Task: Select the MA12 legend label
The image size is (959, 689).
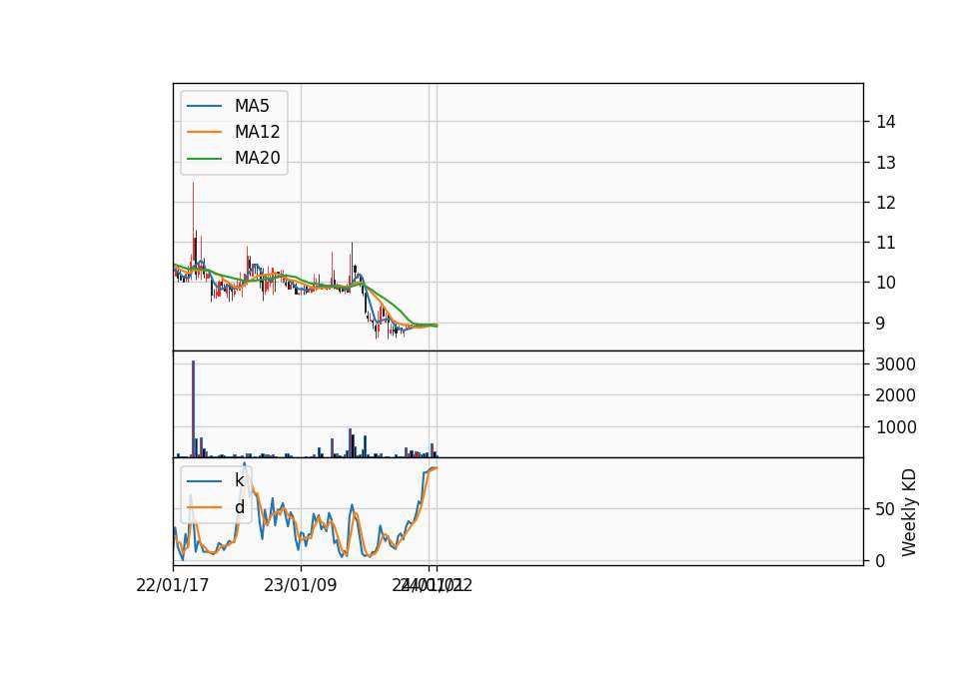Action: point(257,132)
